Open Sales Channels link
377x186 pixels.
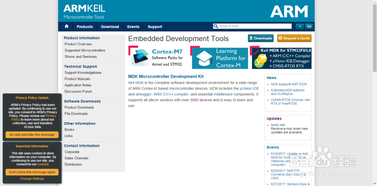tap(77, 158)
